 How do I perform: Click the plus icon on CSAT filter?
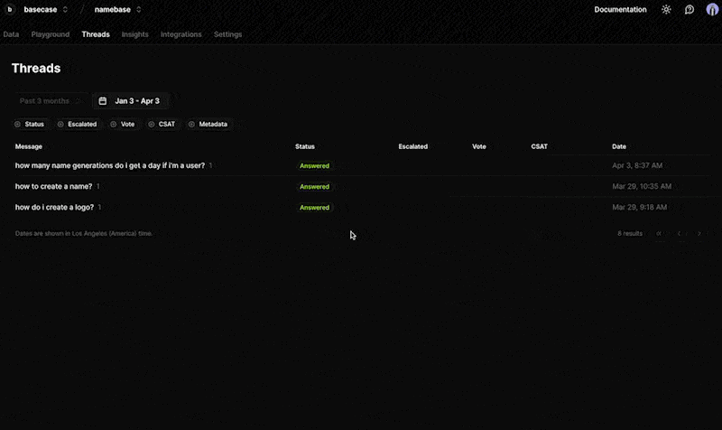pyautogui.click(x=151, y=124)
